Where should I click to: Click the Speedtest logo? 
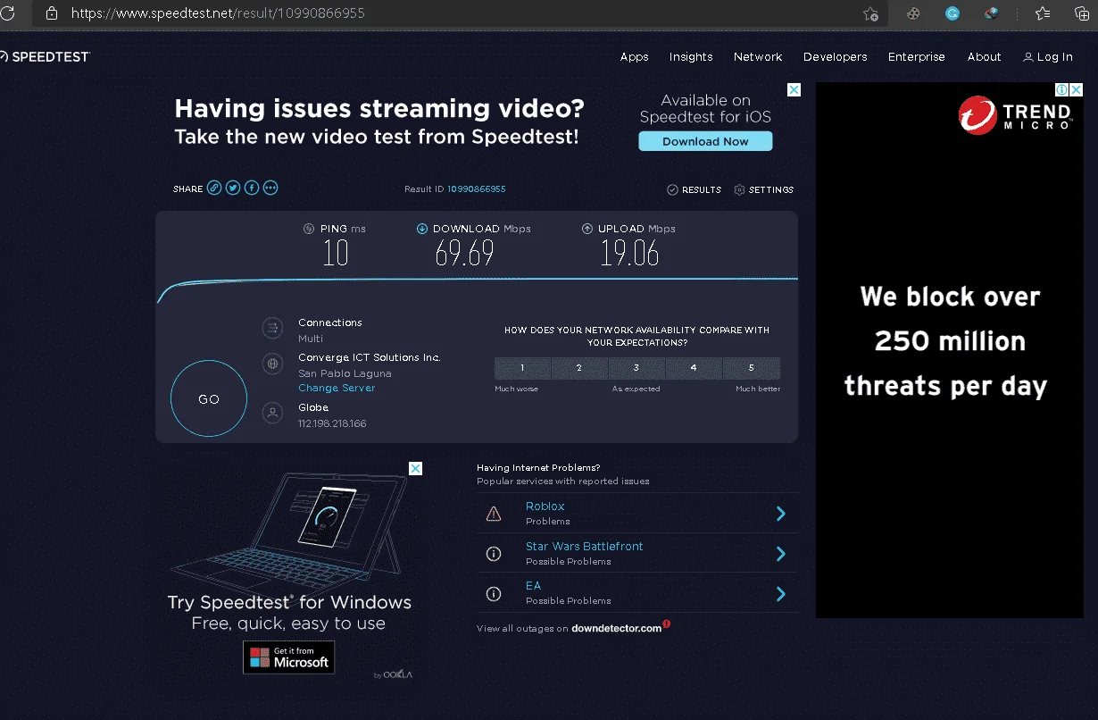[45, 56]
